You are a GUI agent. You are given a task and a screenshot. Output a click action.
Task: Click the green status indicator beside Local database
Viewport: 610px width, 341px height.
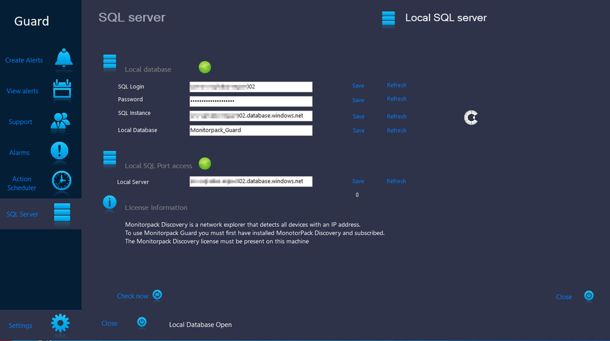(204, 67)
